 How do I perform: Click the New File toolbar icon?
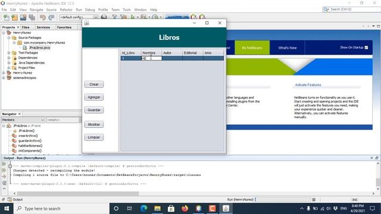7,17
